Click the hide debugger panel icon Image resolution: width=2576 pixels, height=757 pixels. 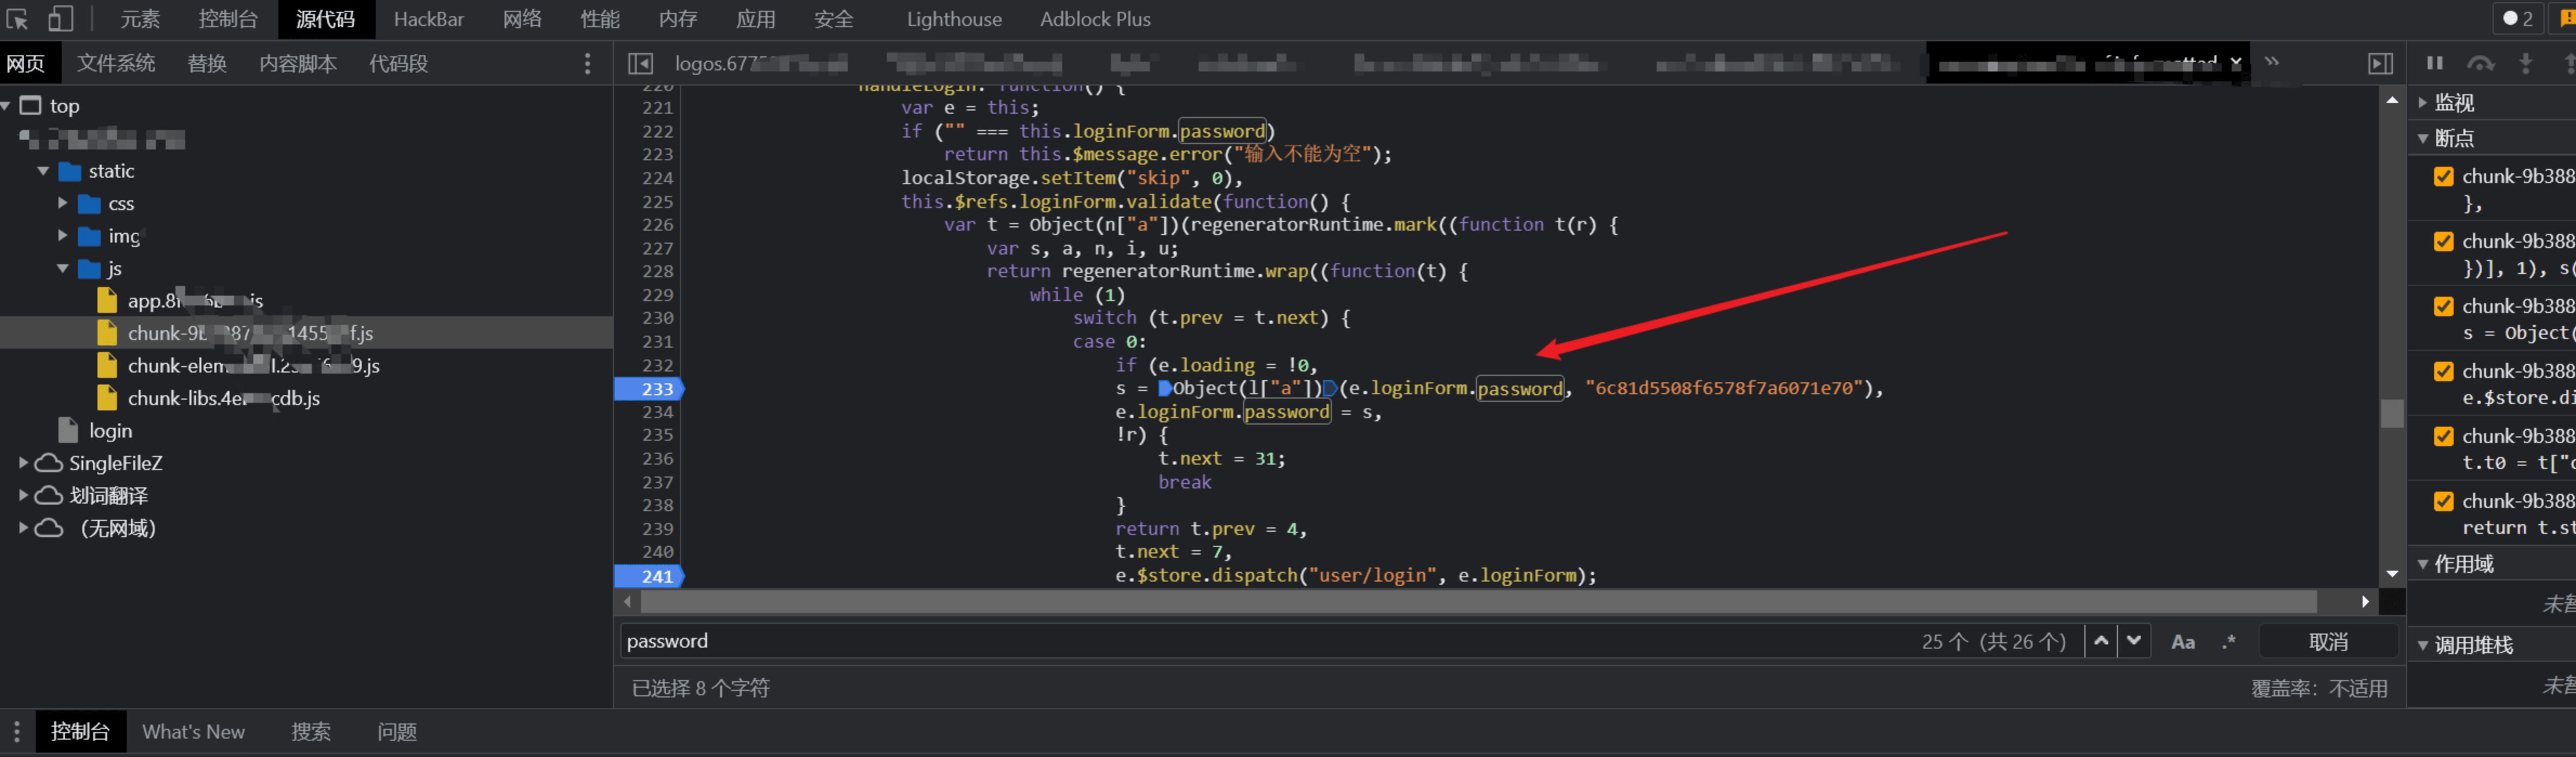[2380, 63]
